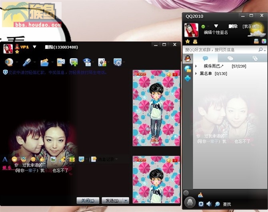Open the globe folder network disk sidebar icon

(188, 69)
